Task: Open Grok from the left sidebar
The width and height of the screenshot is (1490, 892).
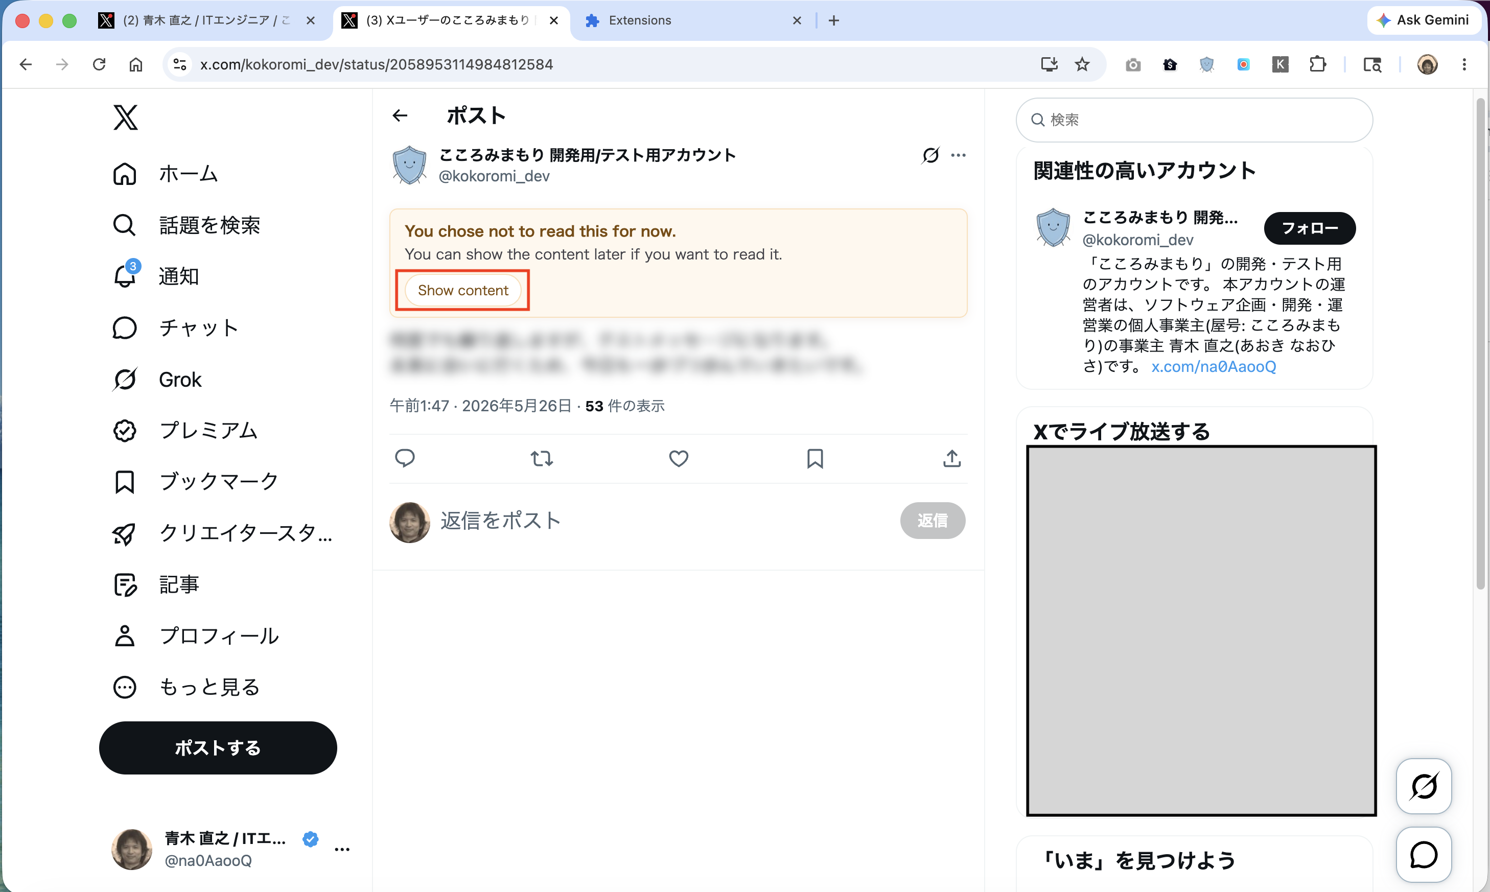Action: pyautogui.click(x=157, y=379)
